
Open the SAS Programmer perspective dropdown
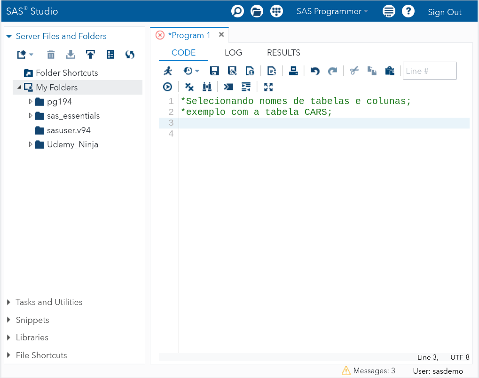click(x=332, y=11)
